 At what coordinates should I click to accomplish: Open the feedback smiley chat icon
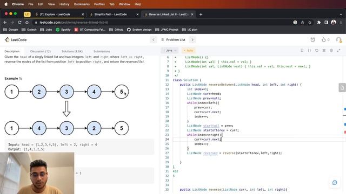point(335,183)
